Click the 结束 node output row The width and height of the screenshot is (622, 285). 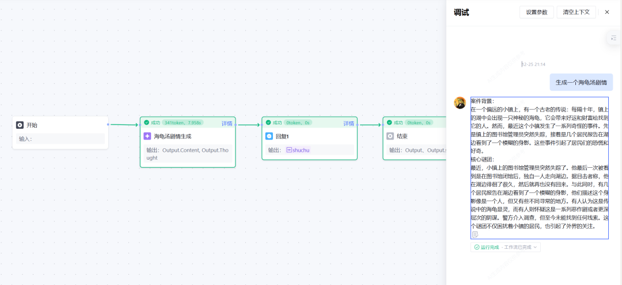(x=416, y=150)
